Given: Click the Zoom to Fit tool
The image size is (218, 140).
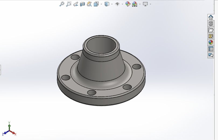Looking at the screenshot, I should coord(62,4).
